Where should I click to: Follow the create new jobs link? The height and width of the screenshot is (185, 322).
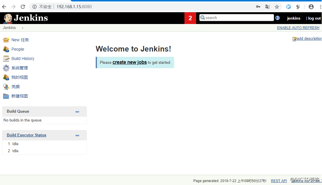point(130,62)
